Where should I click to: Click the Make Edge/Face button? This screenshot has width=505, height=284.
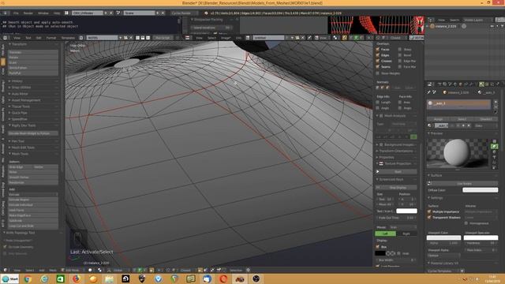(x=33, y=215)
